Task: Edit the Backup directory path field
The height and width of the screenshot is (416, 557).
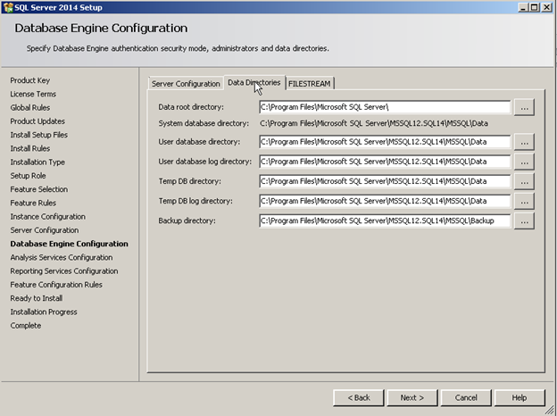Action: point(385,221)
